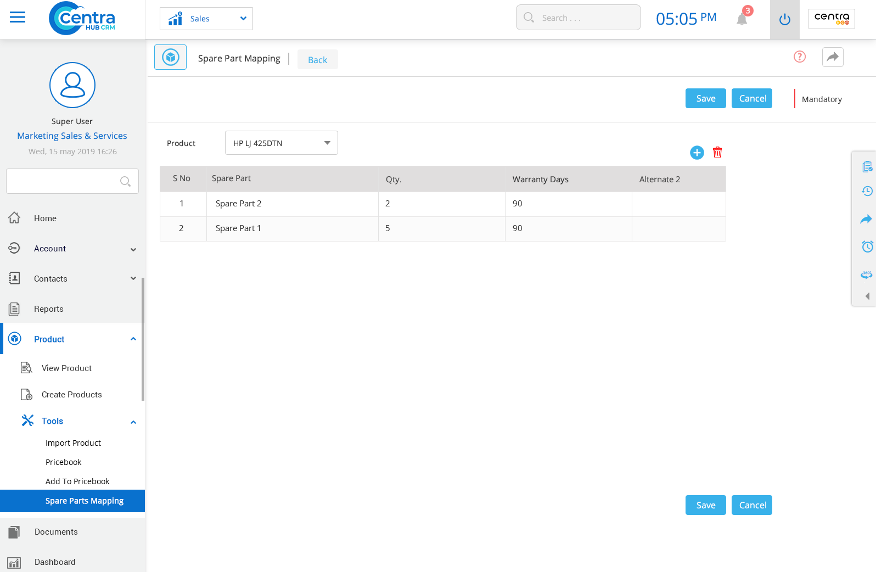Viewport: 876px width, 572px height.
Task: Delete spare part row with trash icon
Action: [717, 152]
